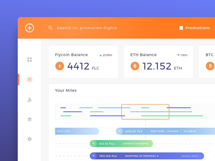The image size is (215, 161).
Task: Click the plus on 7611.00 FLC bar
Action: pos(93,156)
